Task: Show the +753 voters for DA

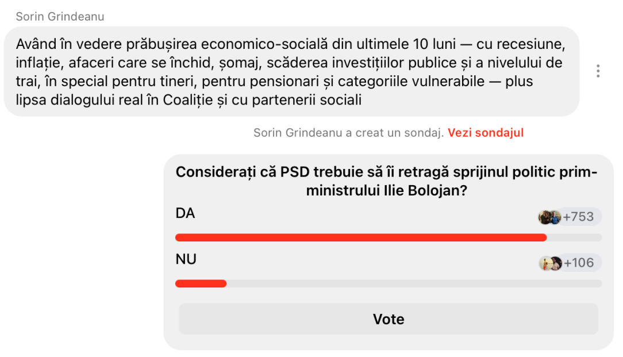Action: (579, 217)
